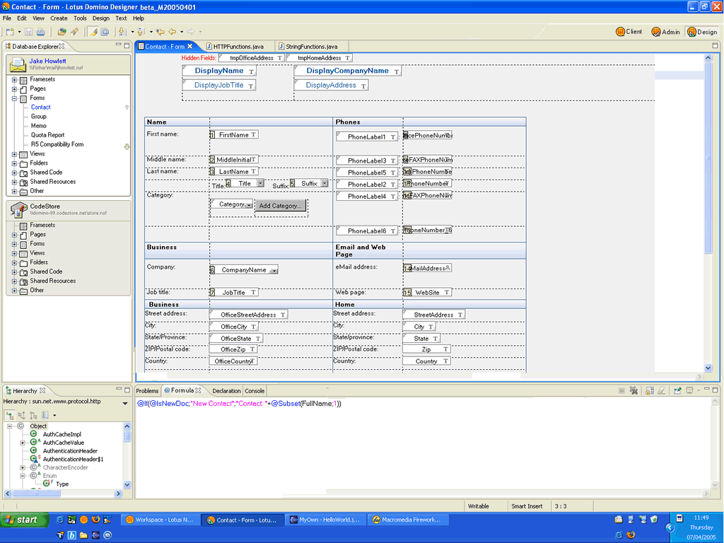Click the previous annotation arrow icon

tap(141, 32)
